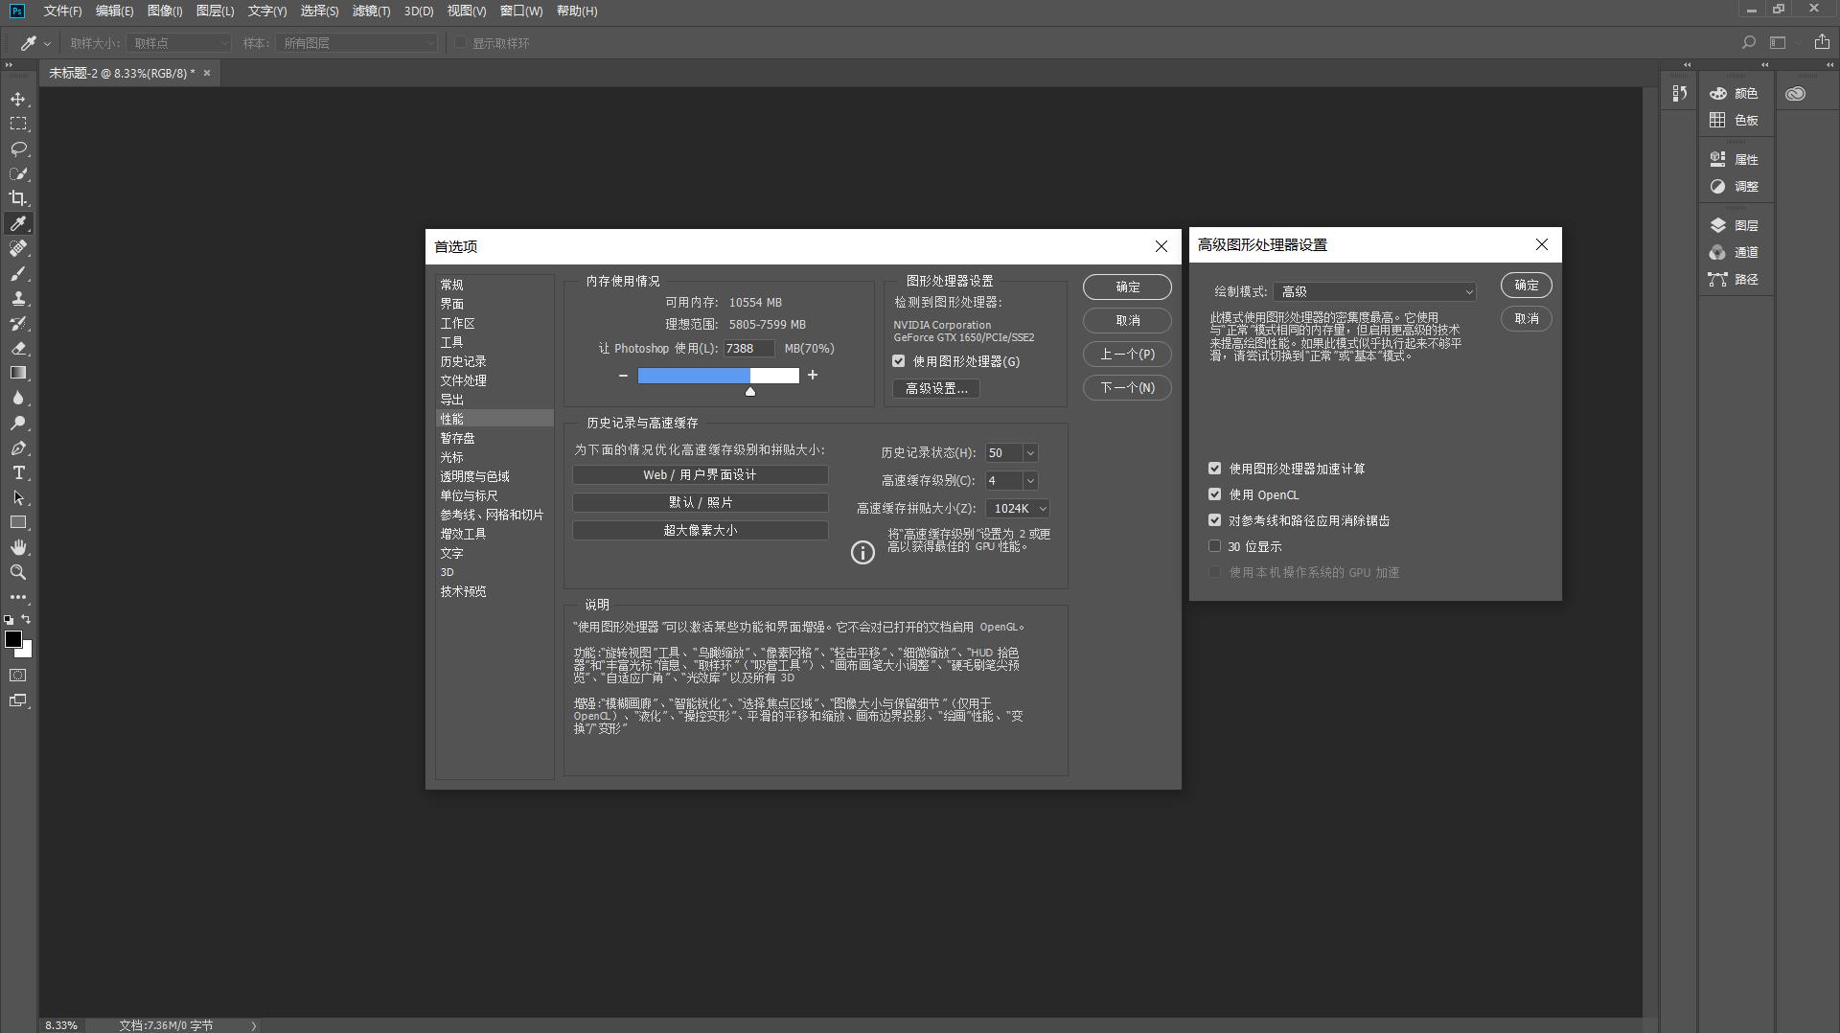This screenshot has width=1840, height=1033.
Task: Expand the 绘制模式 dropdown
Action: (1374, 291)
